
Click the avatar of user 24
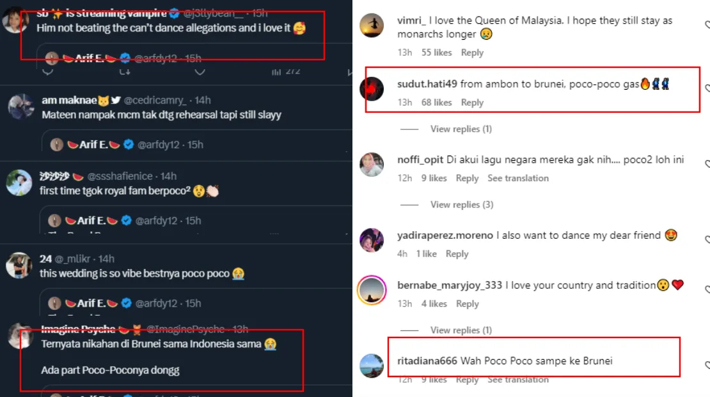pos(19,265)
